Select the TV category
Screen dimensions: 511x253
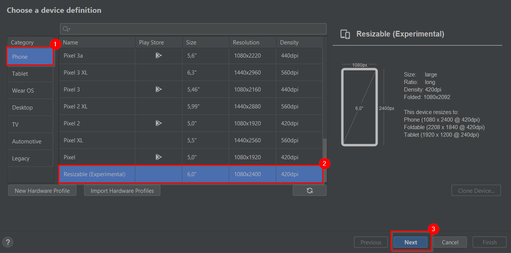30,125
